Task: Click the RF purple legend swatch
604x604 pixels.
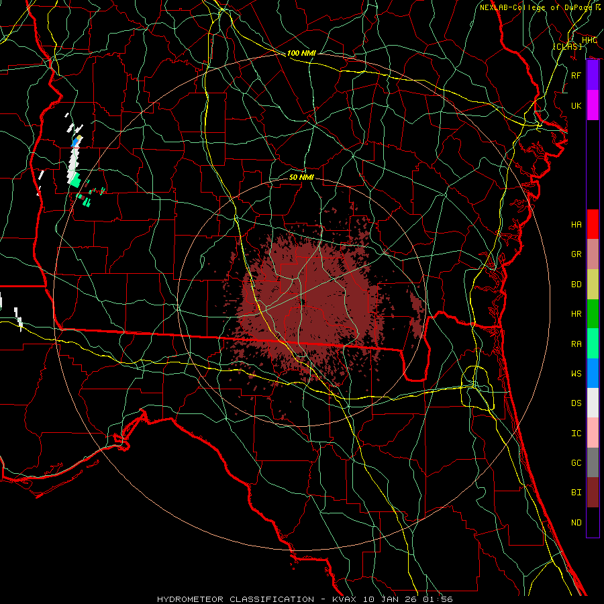Action: click(x=593, y=75)
